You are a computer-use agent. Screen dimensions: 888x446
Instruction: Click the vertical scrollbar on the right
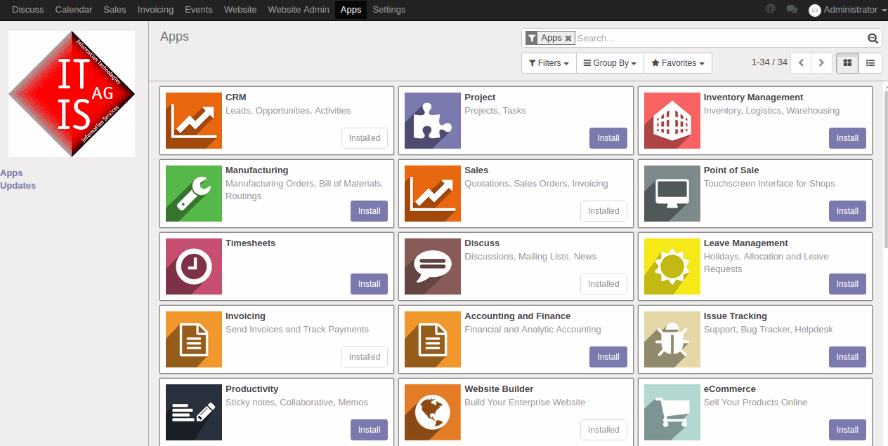tap(884, 168)
